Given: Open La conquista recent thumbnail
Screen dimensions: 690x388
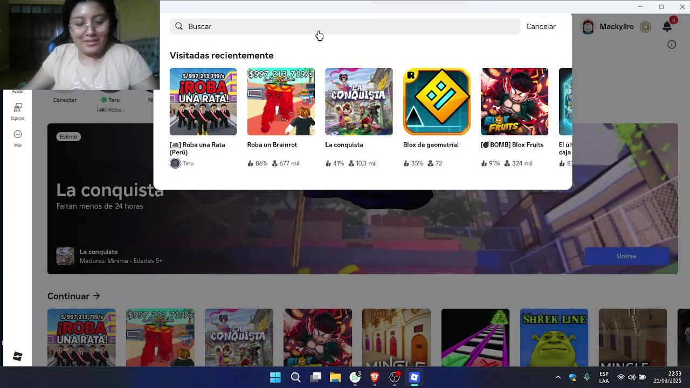Looking at the screenshot, I should (358, 101).
